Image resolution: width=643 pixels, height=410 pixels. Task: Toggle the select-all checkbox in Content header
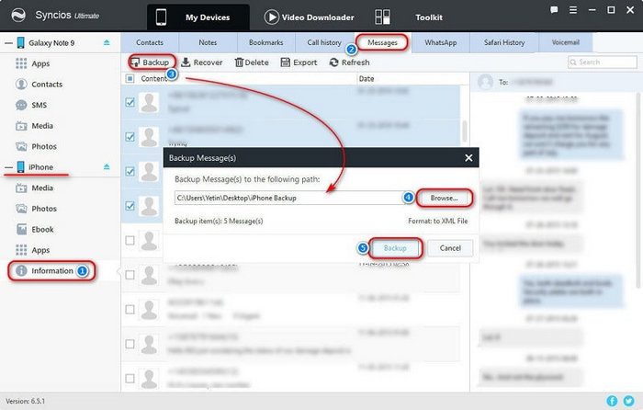point(130,78)
